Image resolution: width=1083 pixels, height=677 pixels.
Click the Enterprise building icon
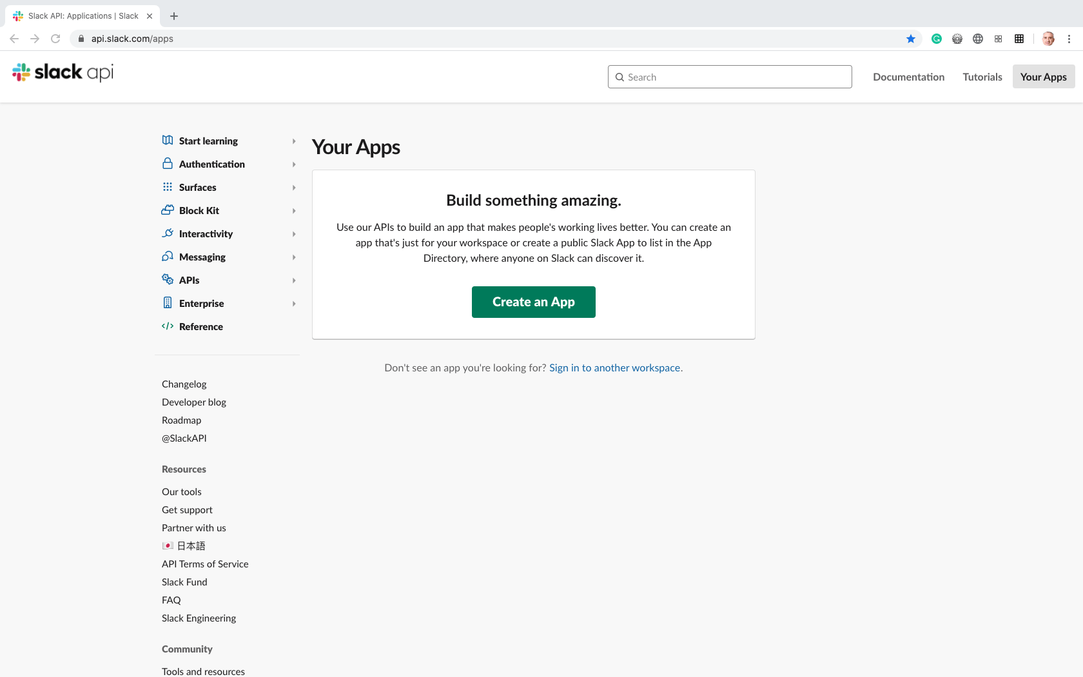point(168,303)
